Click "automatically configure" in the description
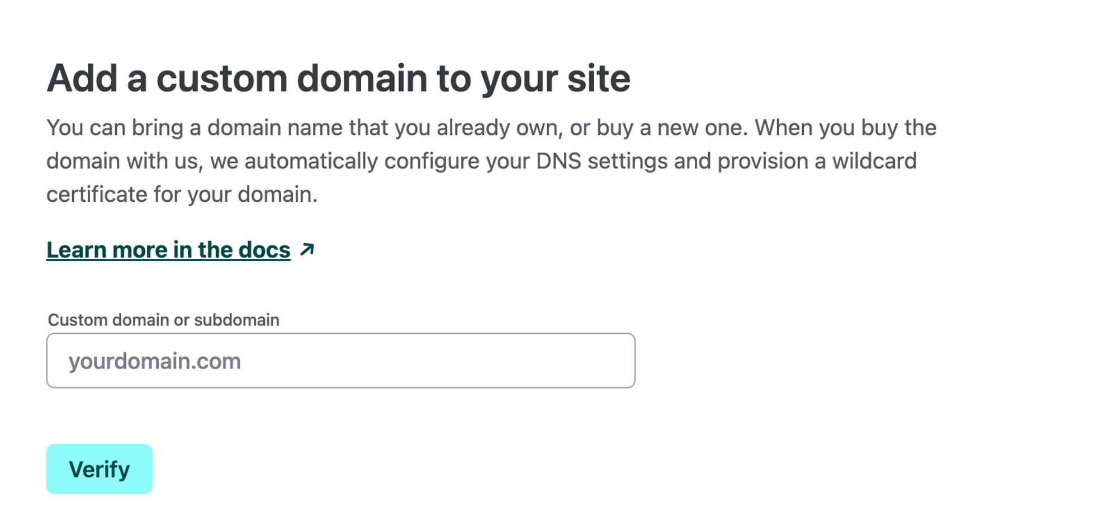1118x530 pixels. click(x=362, y=161)
